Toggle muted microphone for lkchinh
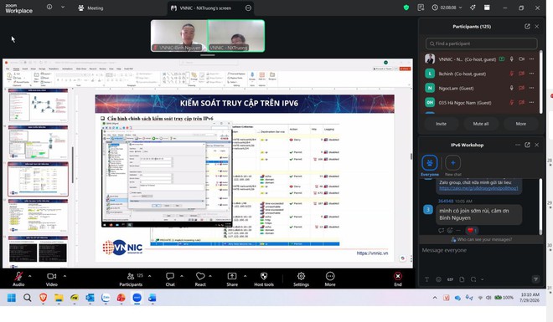Image resolution: width=553 pixels, height=322 pixels. (x=511, y=74)
